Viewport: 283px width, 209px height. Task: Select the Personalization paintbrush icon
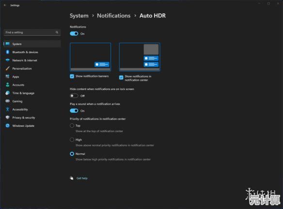[x=7, y=69]
